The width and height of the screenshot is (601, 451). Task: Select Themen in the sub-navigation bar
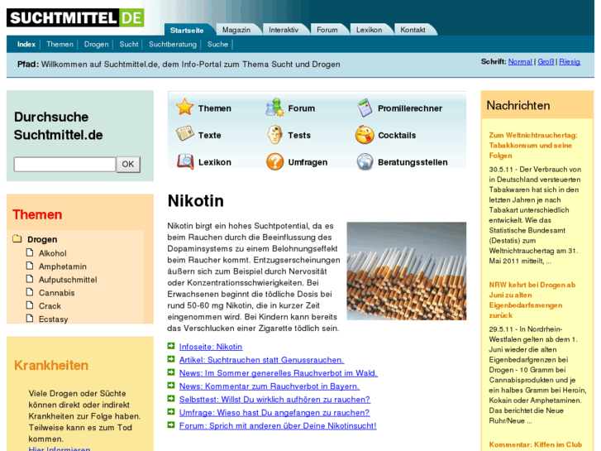[60, 45]
